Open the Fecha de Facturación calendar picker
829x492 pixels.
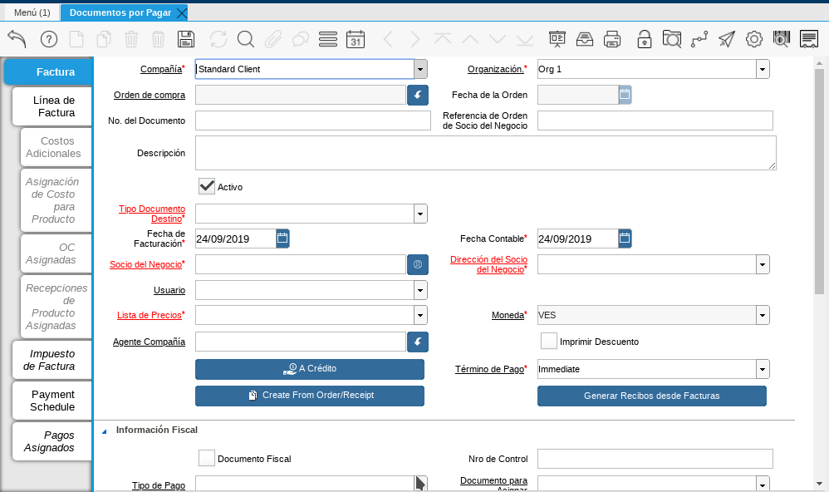(282, 239)
